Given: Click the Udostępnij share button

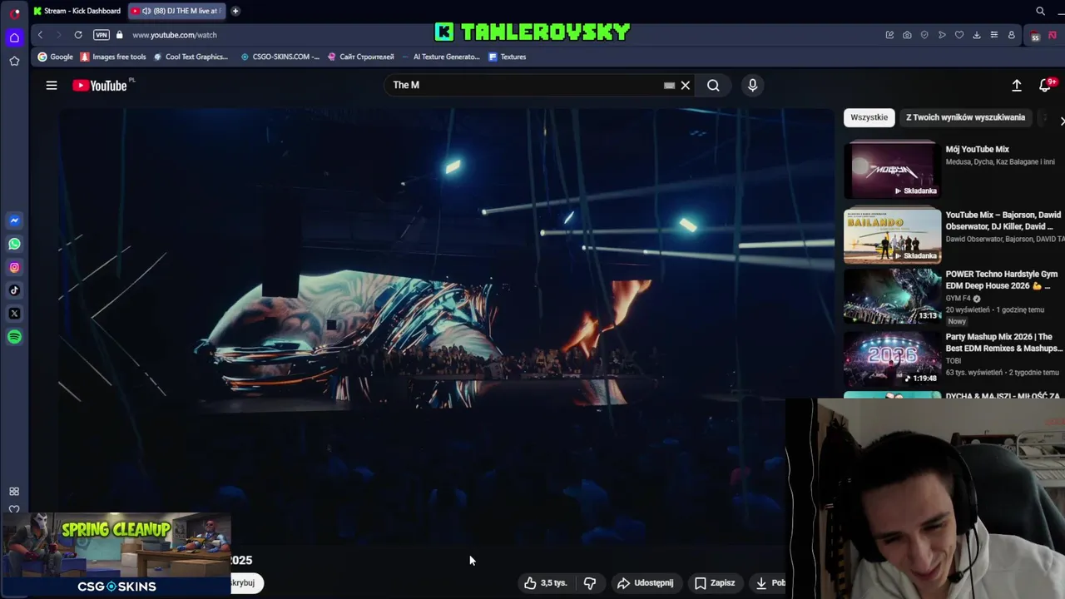Looking at the screenshot, I should point(645,583).
